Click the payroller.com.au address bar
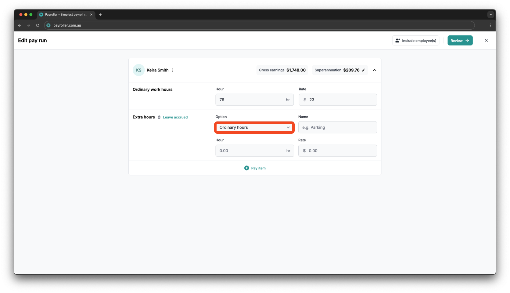The image size is (510, 293). coord(259,25)
